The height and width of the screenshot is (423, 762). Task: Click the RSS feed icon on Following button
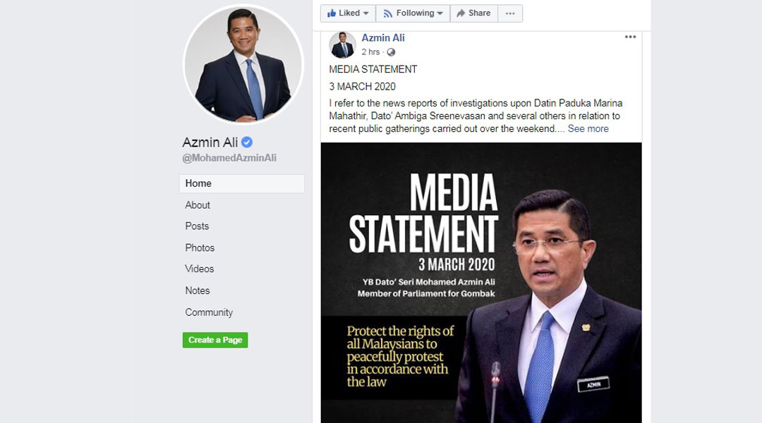(388, 13)
